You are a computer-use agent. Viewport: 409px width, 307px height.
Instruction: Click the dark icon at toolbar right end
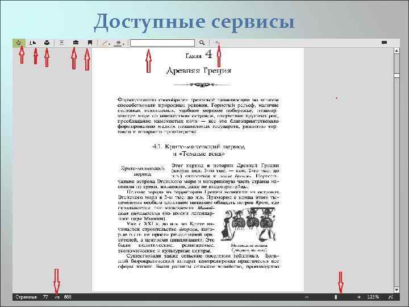click(384, 42)
